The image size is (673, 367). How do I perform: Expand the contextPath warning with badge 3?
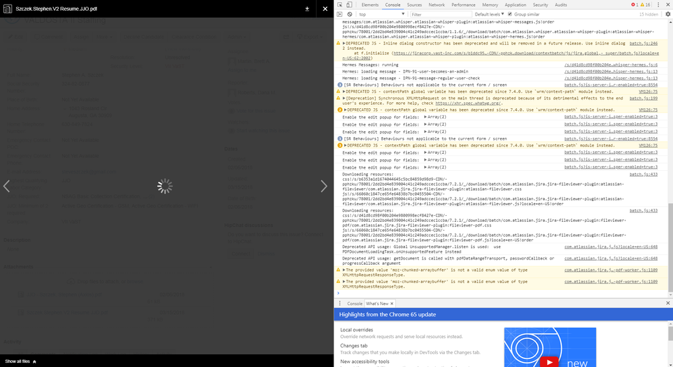coord(346,146)
